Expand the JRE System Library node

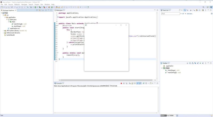(x=3, y=31)
